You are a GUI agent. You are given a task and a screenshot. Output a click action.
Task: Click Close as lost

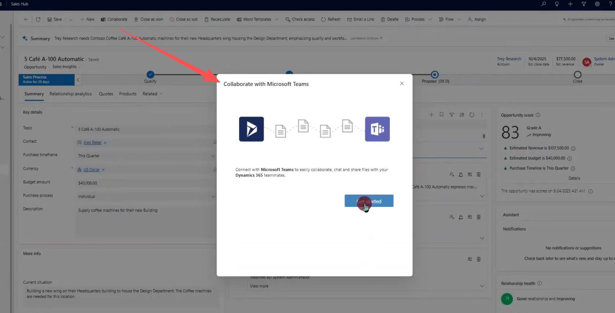pos(184,19)
